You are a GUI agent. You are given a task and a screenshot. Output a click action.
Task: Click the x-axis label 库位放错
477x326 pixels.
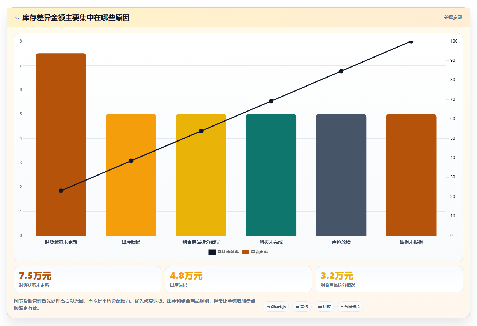(341, 242)
